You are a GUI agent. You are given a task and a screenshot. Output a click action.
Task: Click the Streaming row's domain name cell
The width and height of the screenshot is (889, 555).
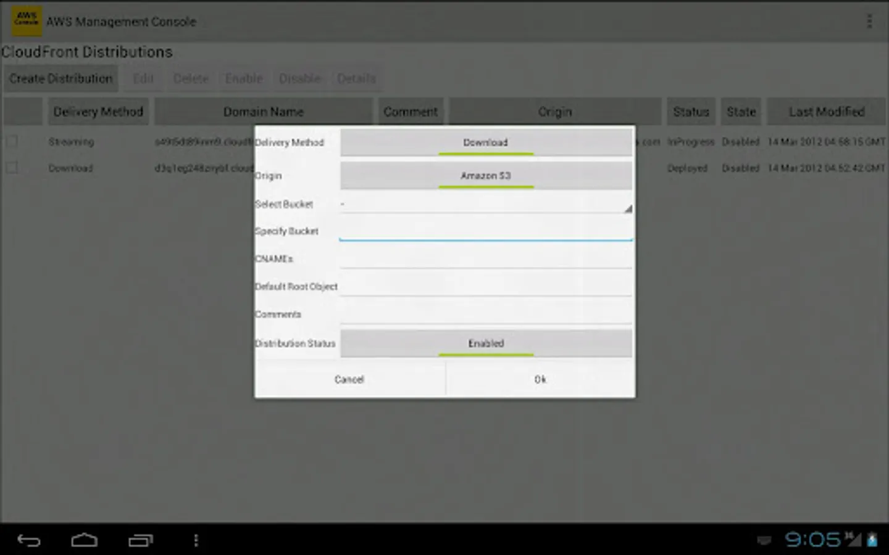click(204, 142)
